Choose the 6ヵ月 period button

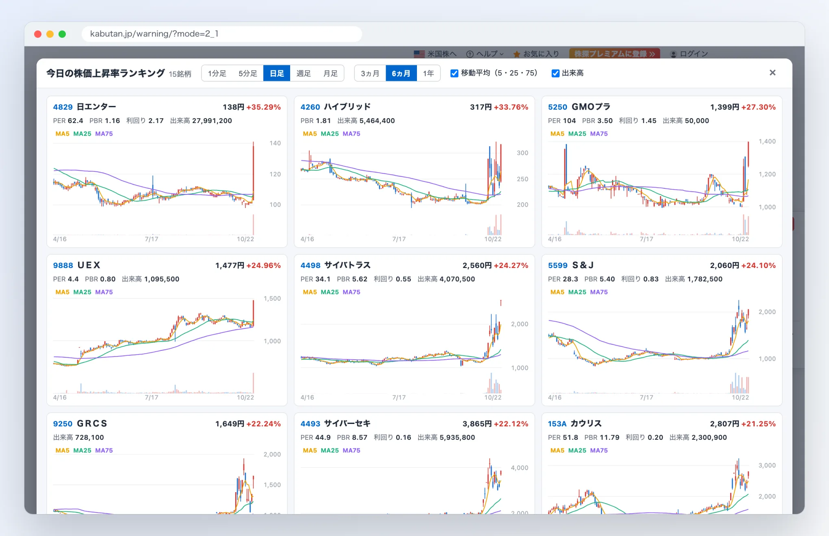pyautogui.click(x=401, y=73)
